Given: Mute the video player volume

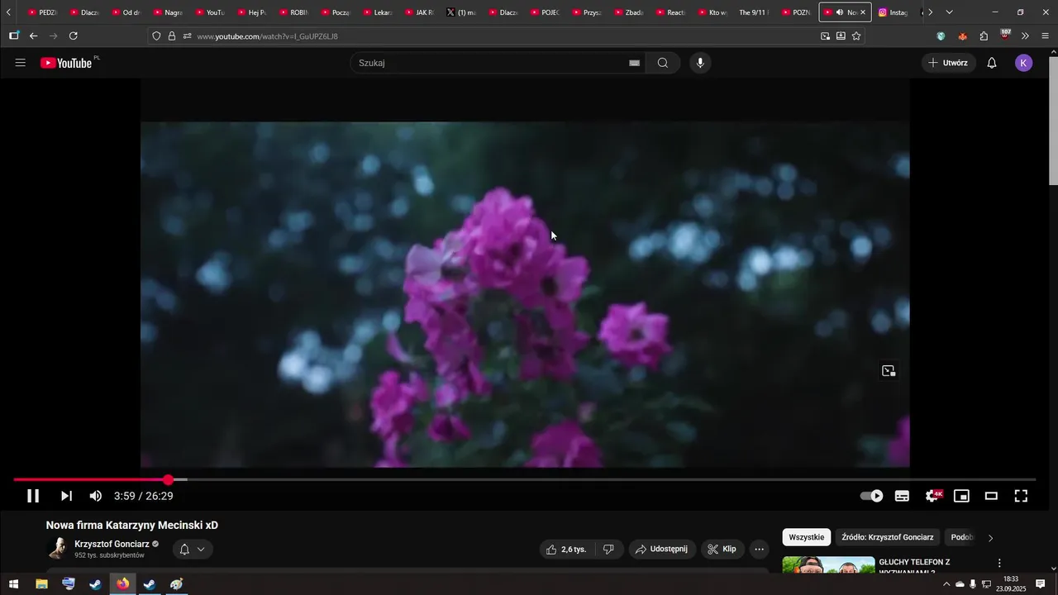Looking at the screenshot, I should click(x=96, y=496).
